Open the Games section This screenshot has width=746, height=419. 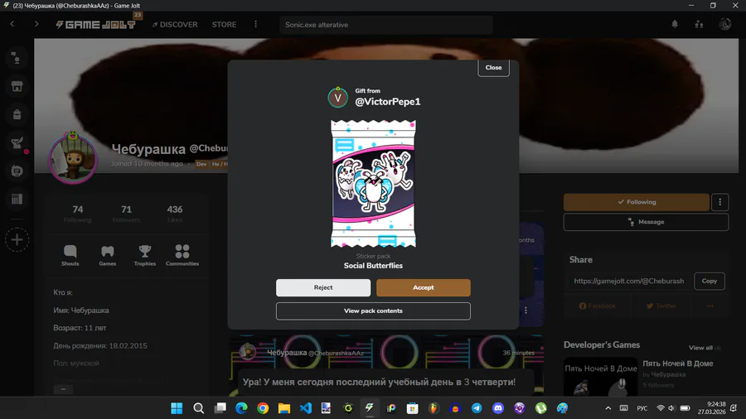pyautogui.click(x=108, y=255)
